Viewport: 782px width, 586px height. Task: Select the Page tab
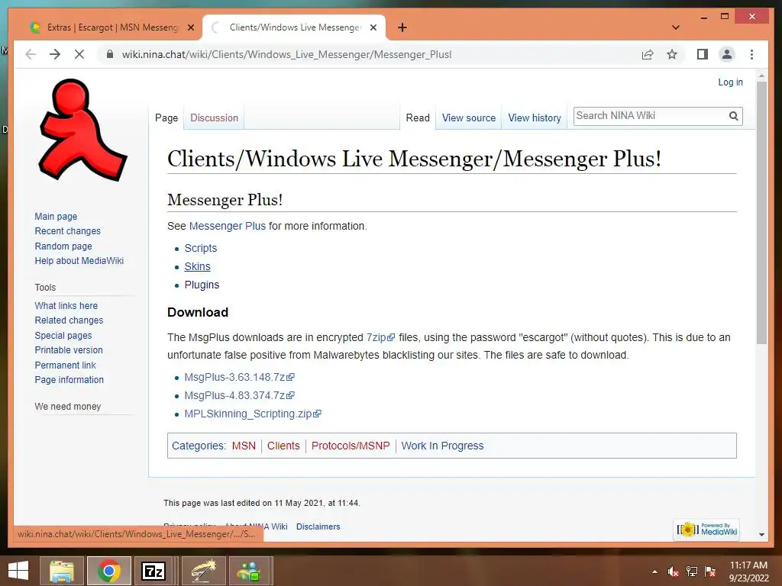(x=166, y=118)
